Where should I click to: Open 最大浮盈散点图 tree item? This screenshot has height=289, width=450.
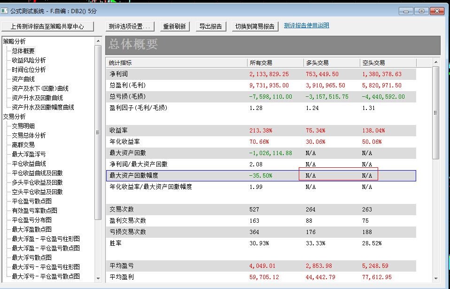tap(31, 229)
